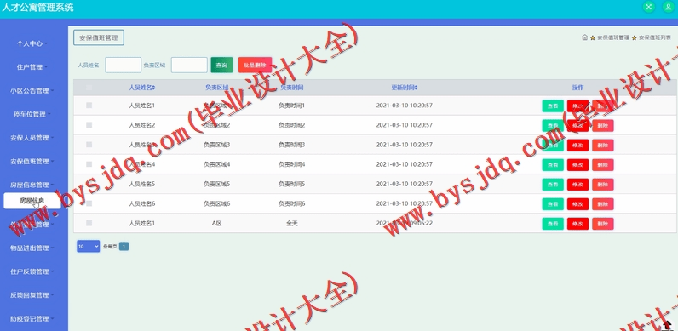Sort by the 人员姓名 column sort icon
This screenshot has width=678, height=331.
[154, 88]
